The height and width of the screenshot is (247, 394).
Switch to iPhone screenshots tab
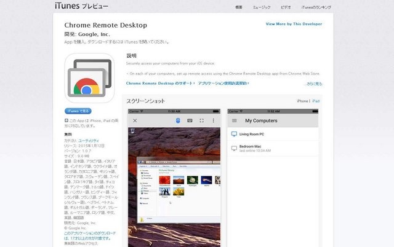click(x=302, y=101)
